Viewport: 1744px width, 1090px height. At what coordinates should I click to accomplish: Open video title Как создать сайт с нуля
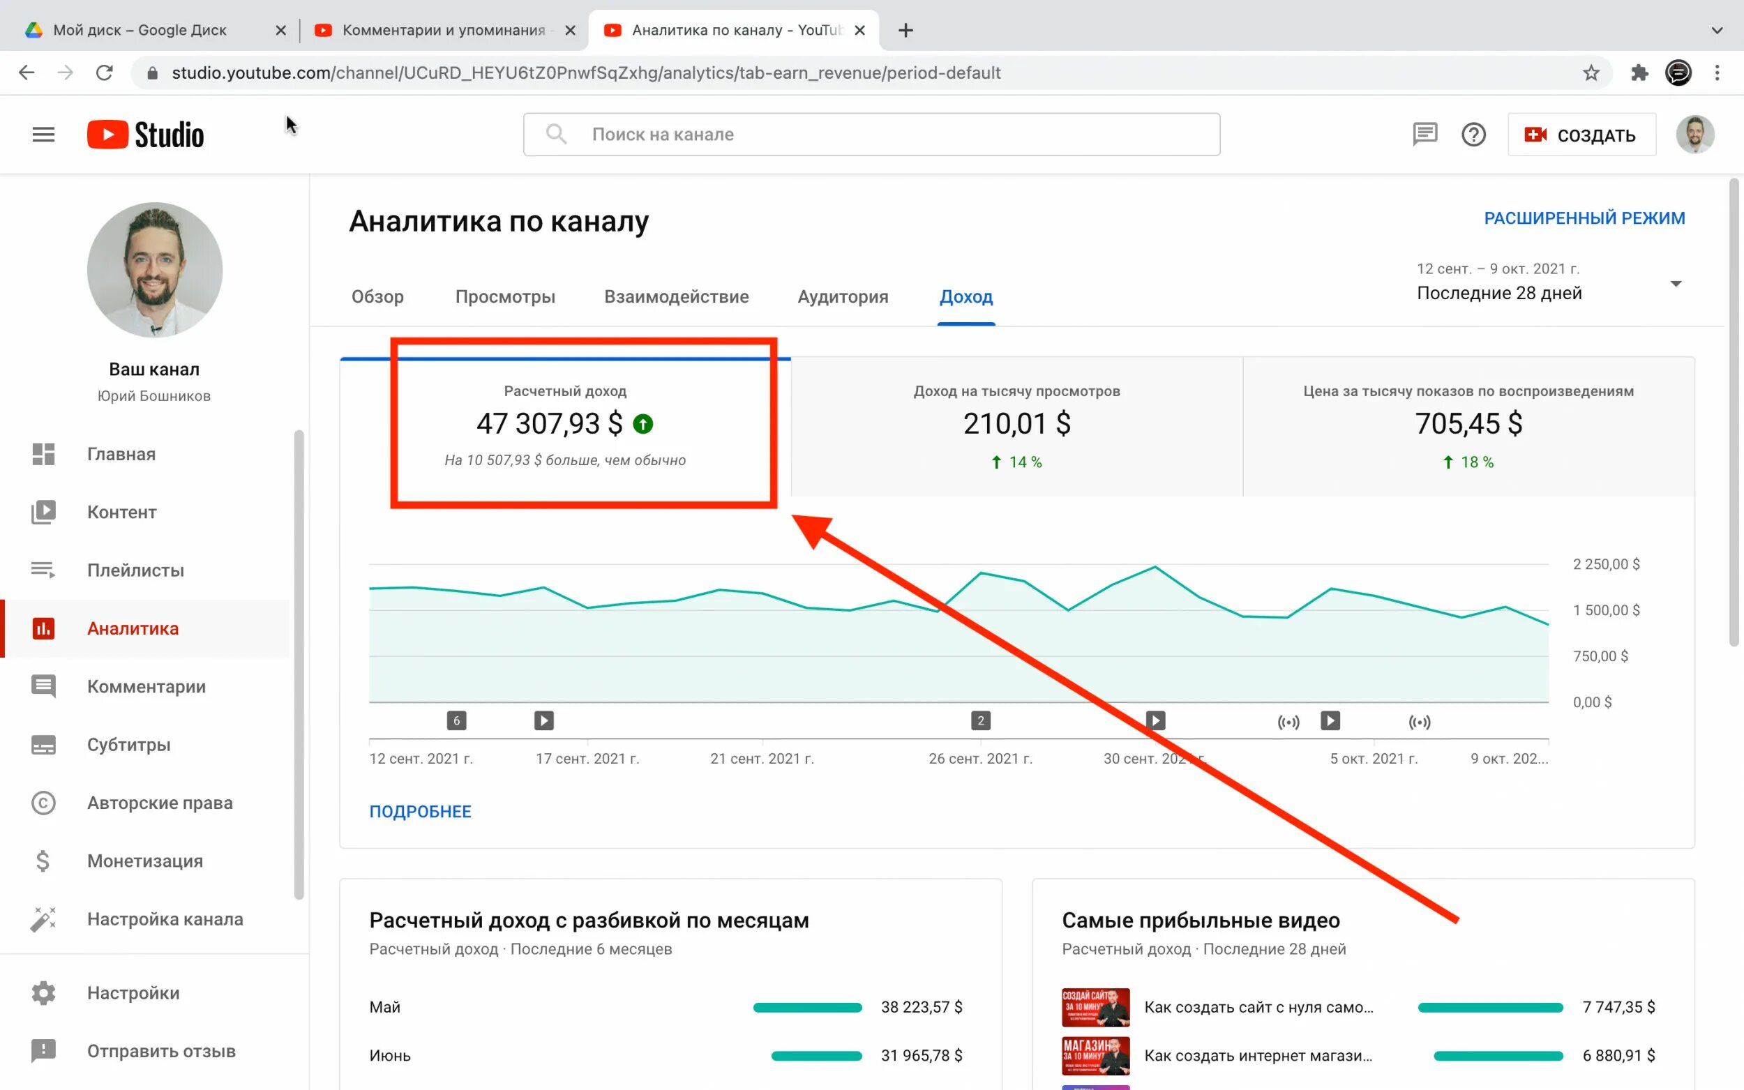pos(1258,1007)
